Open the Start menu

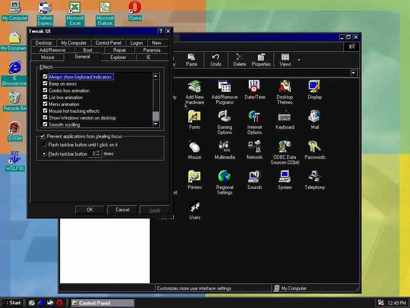click(x=12, y=303)
